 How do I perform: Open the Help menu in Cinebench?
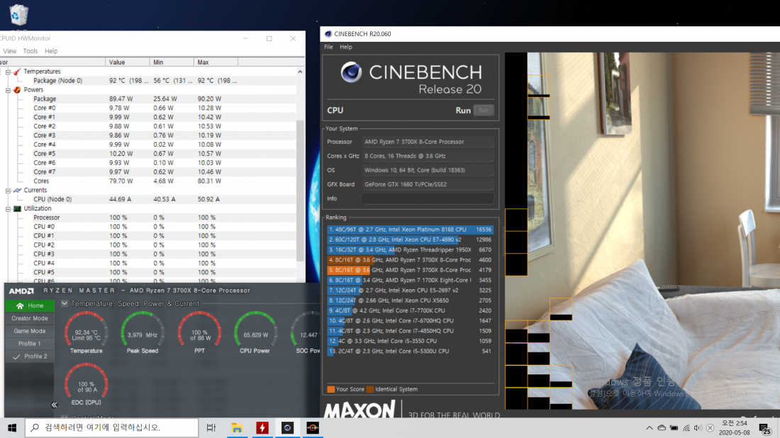(x=346, y=47)
